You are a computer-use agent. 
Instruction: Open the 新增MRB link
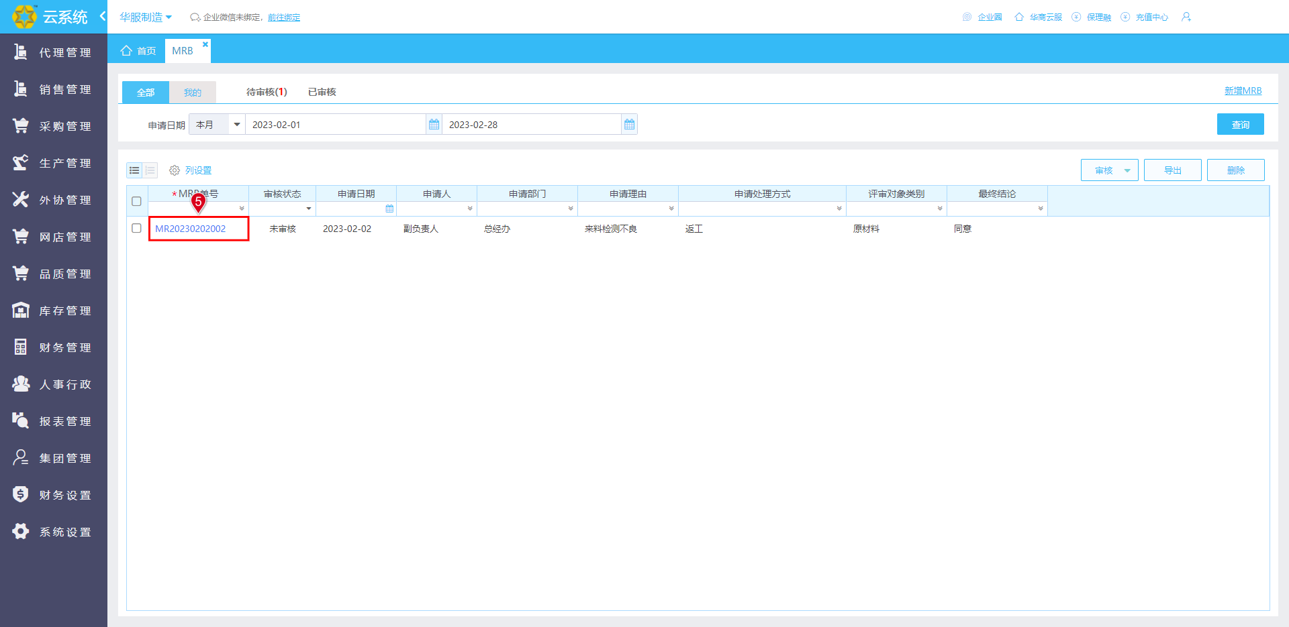coord(1243,91)
